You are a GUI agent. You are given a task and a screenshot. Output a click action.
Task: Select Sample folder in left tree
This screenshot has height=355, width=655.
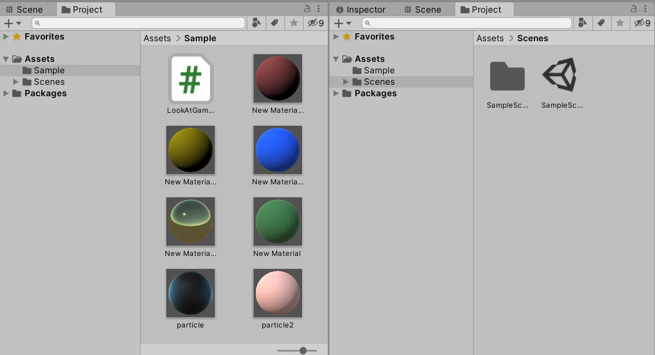coord(70,70)
